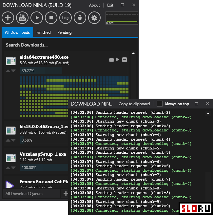The height and width of the screenshot is (215, 213).
Task: Switch to the Pending tab
Action: [x=65, y=32]
